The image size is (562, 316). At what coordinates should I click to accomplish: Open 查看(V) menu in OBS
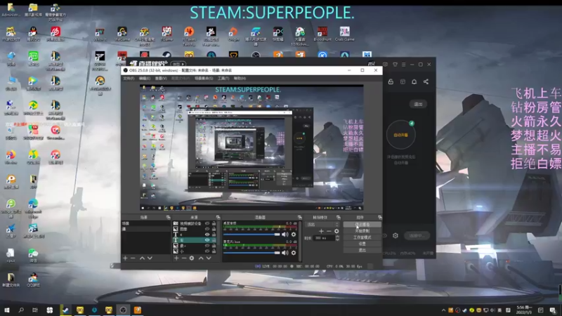click(161, 78)
